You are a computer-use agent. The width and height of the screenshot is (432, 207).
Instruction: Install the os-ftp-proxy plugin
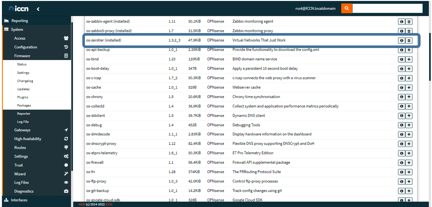tap(409, 182)
